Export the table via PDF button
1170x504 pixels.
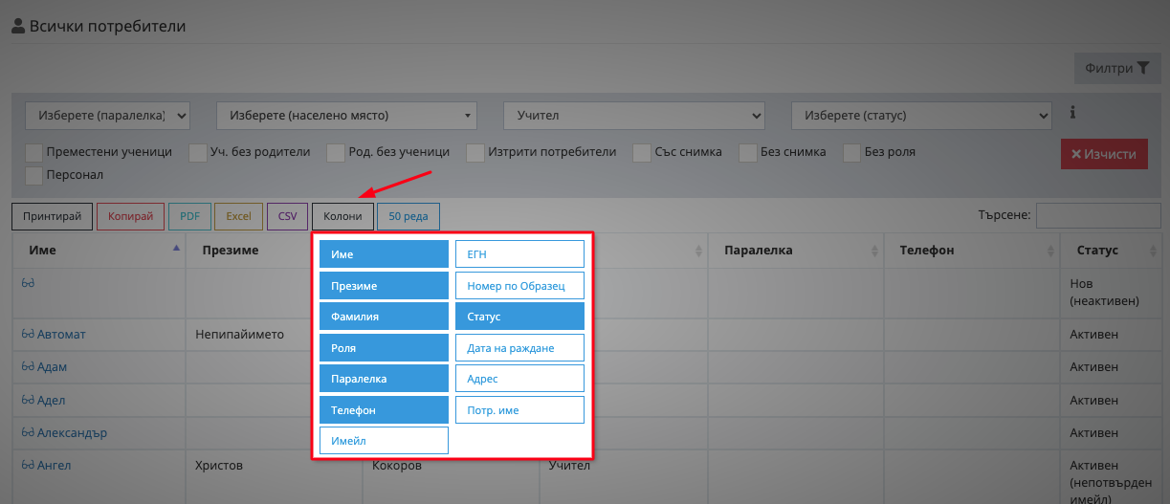pos(189,216)
